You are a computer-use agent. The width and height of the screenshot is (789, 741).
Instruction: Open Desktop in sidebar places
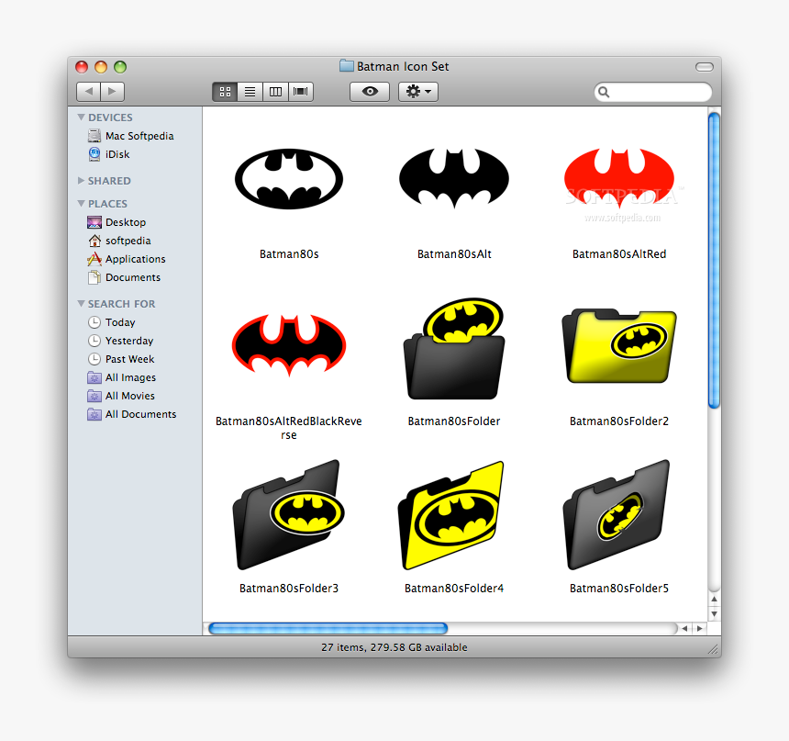coord(117,222)
